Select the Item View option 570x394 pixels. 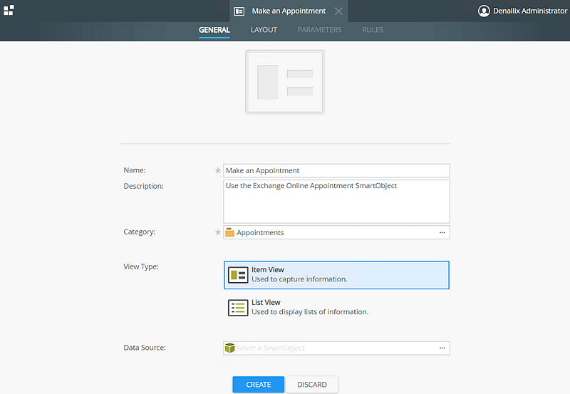[x=336, y=275]
